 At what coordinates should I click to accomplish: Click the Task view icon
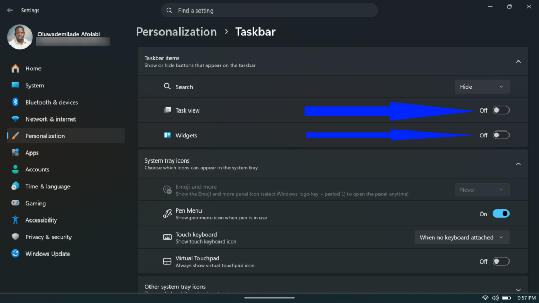[167, 110]
